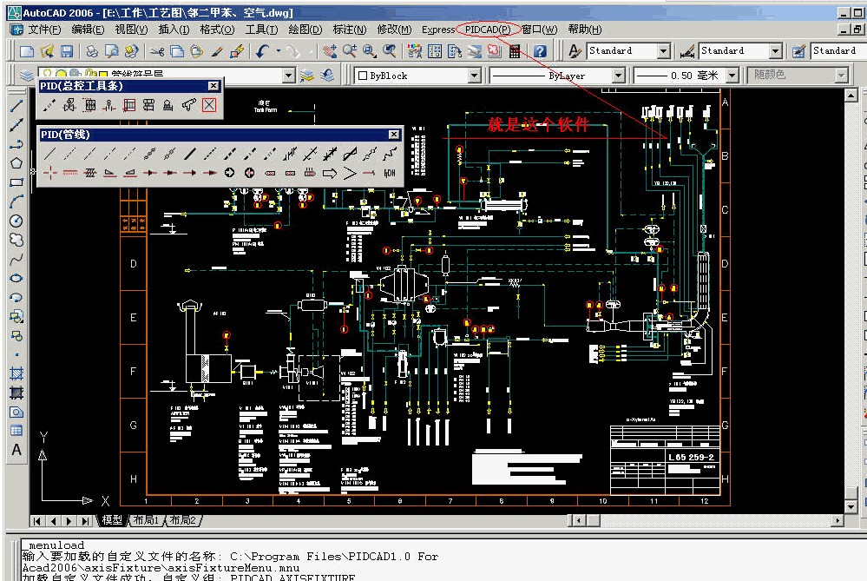This screenshot has height=581, width=867.
Task: Select the thick solid line in PID(管线)
Action: 190,153
